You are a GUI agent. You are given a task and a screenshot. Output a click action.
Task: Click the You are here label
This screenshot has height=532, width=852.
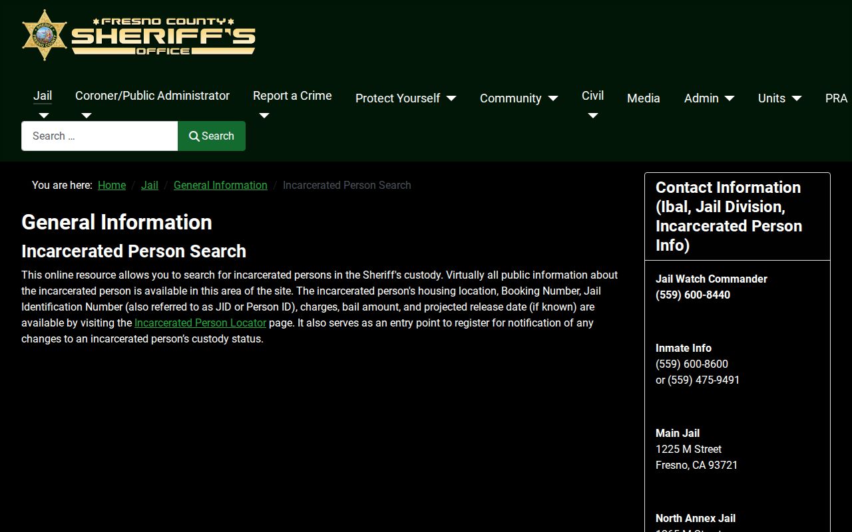(x=62, y=185)
